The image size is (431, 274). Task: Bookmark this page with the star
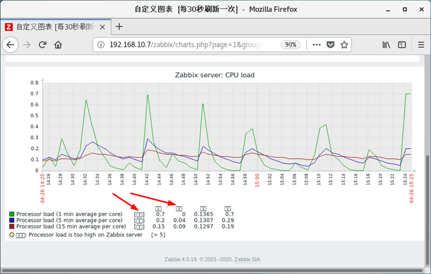344,45
